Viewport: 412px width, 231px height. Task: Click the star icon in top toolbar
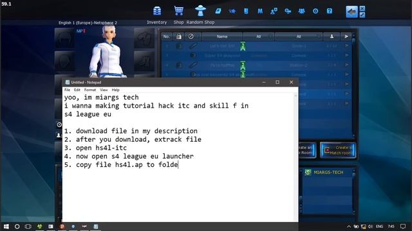coord(232,11)
